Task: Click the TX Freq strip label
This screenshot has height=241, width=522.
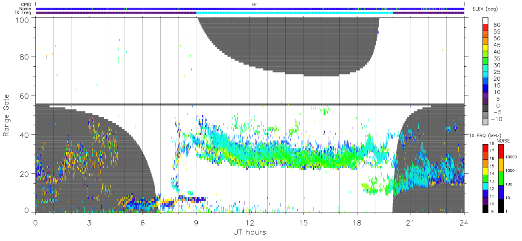Action: (23, 12)
